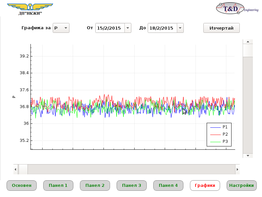Open the Панел 4 tab
262x197 pixels.
coord(168,186)
